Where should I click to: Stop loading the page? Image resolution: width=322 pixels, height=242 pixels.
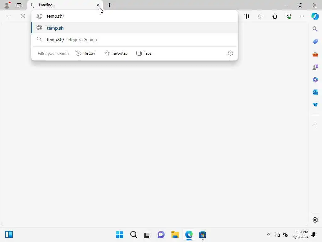point(23,16)
